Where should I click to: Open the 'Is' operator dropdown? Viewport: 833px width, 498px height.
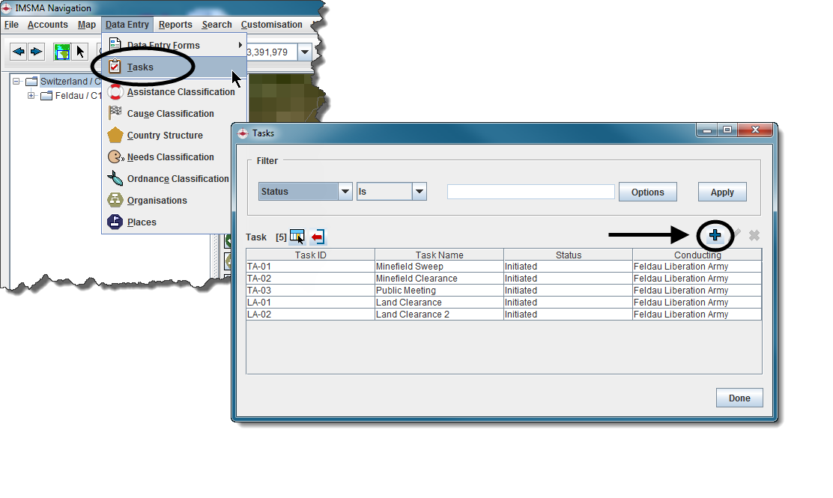pos(419,192)
